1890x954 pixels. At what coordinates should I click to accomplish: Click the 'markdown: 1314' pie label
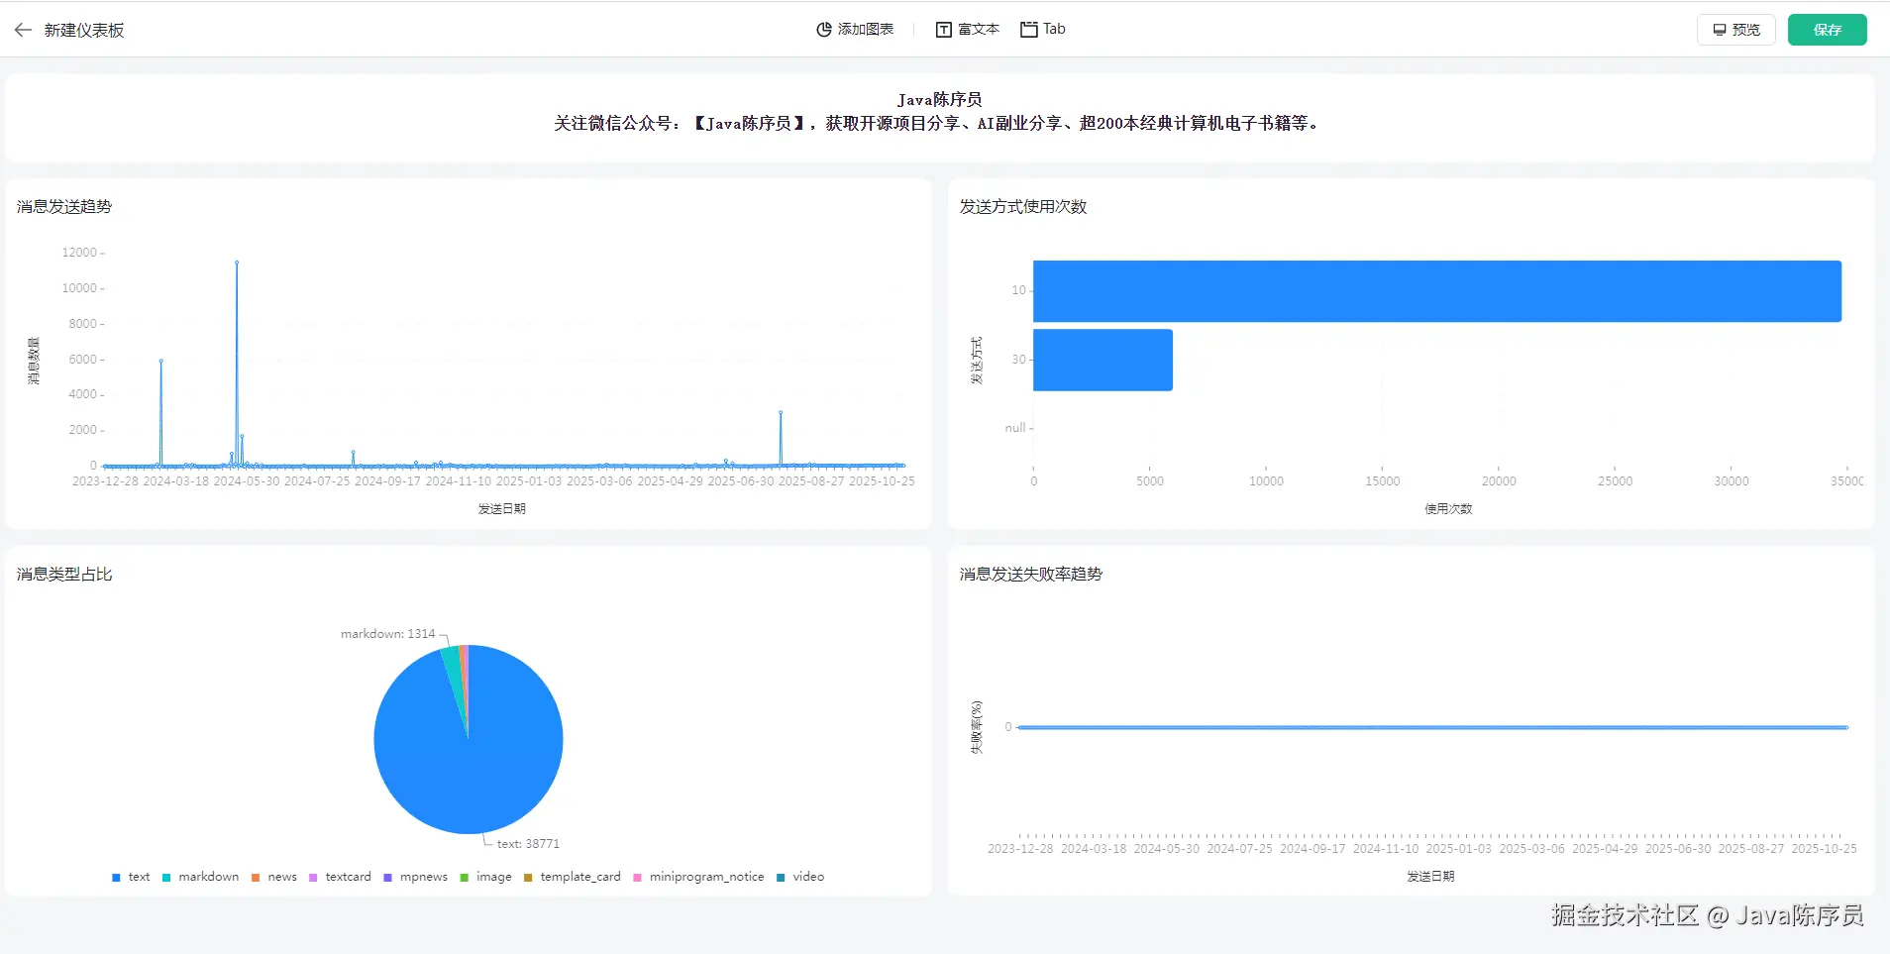coord(388,634)
